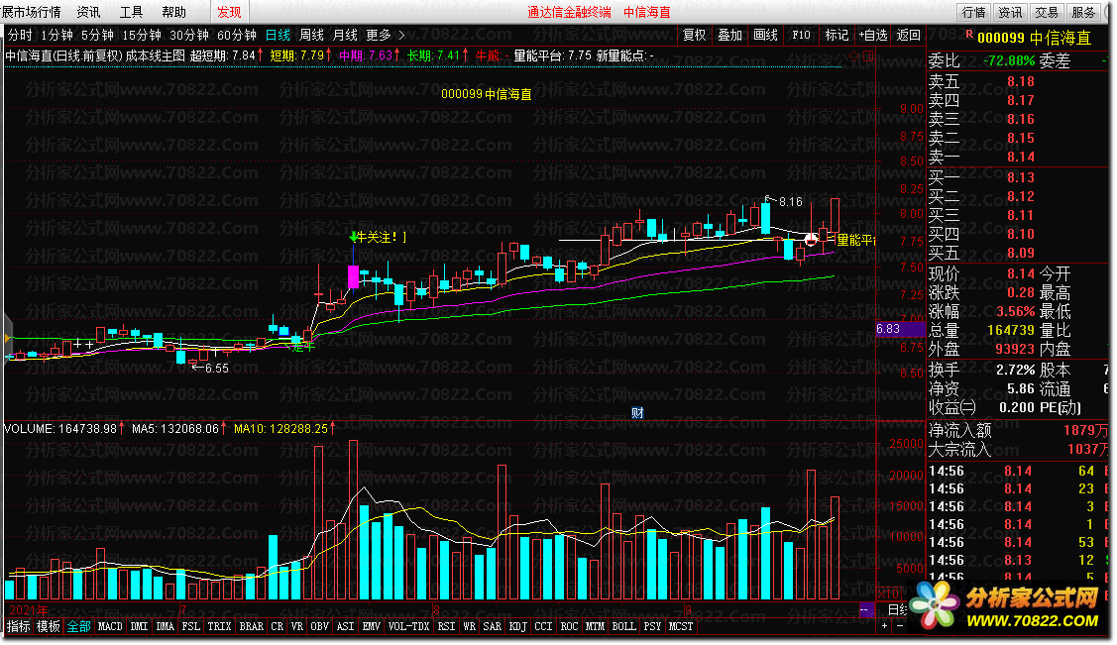Click the 6.55 low price label
This screenshot has height=645, width=1117.
pos(216,368)
